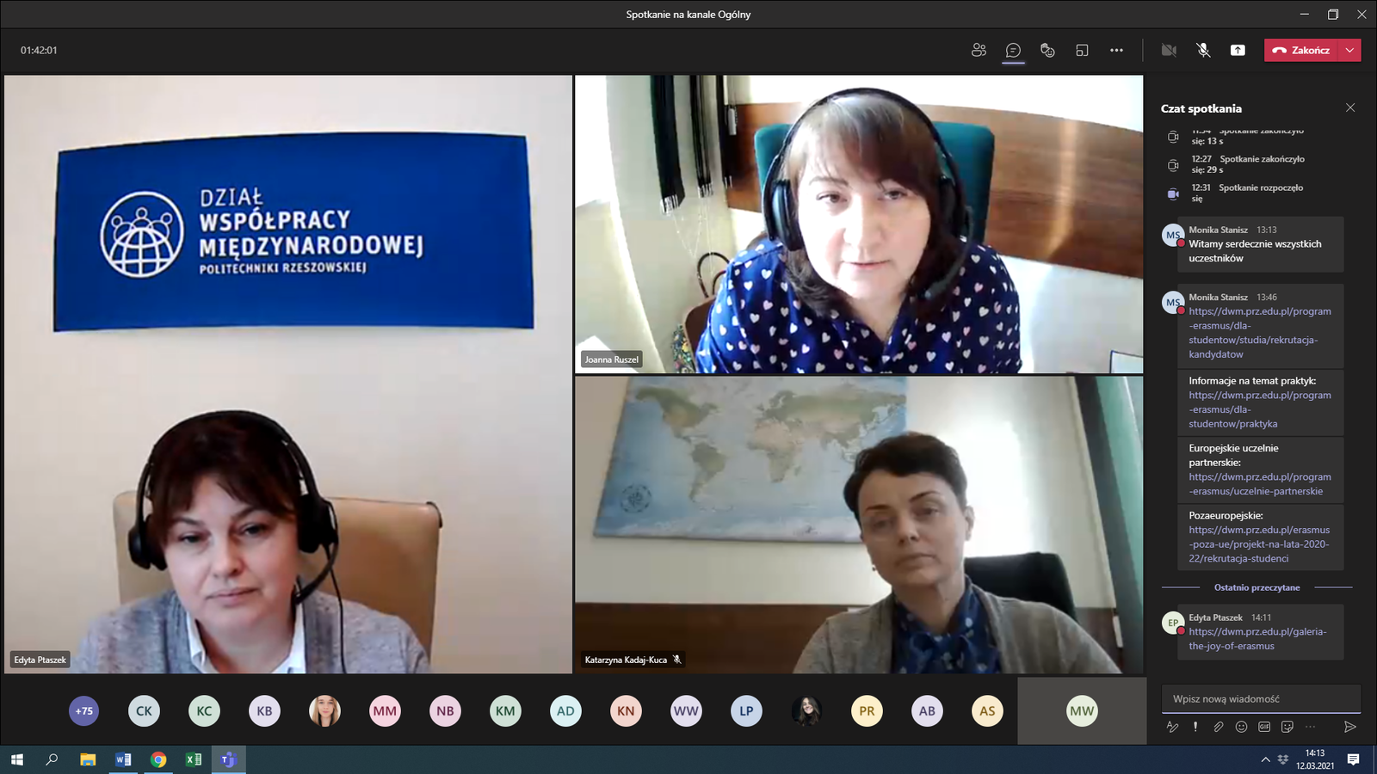Open raise hand and reactions menu

coord(1047,50)
